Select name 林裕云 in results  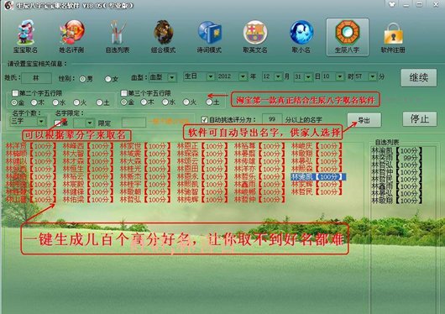coord(87,176)
